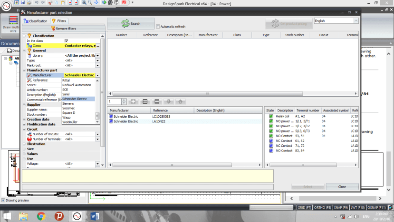394x222 pixels.
Task: Toggle ORTHO (F8) in status bar
Action: click(322, 207)
